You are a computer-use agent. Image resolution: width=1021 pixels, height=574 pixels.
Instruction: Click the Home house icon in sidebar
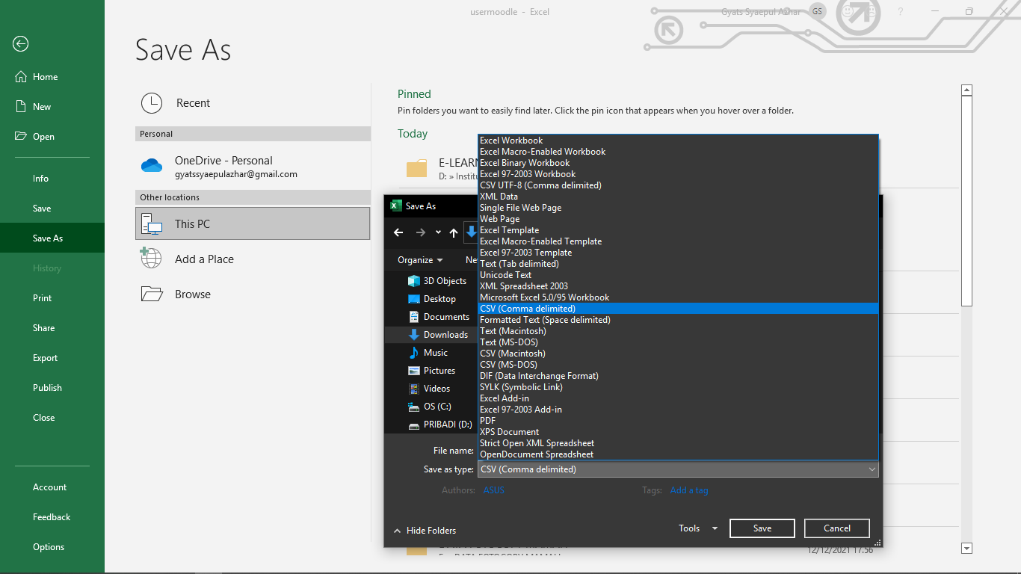click(x=21, y=77)
